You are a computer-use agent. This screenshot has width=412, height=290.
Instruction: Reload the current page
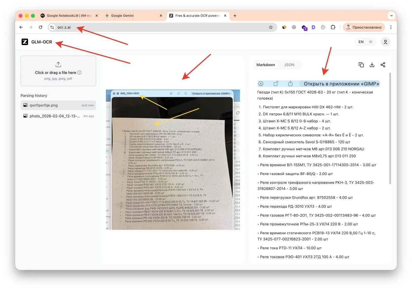(x=40, y=27)
